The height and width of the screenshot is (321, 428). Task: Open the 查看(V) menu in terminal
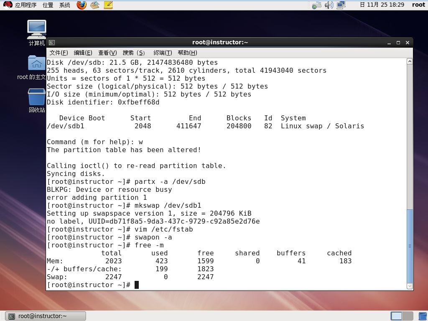(x=107, y=53)
